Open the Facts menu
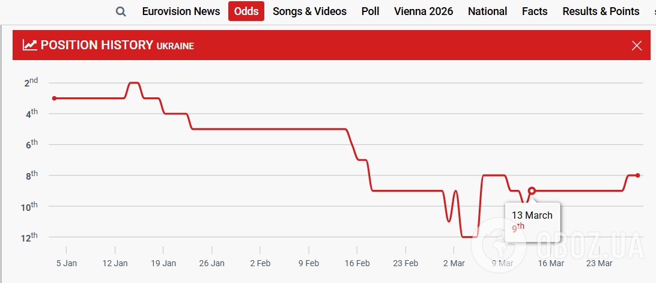 tap(535, 11)
